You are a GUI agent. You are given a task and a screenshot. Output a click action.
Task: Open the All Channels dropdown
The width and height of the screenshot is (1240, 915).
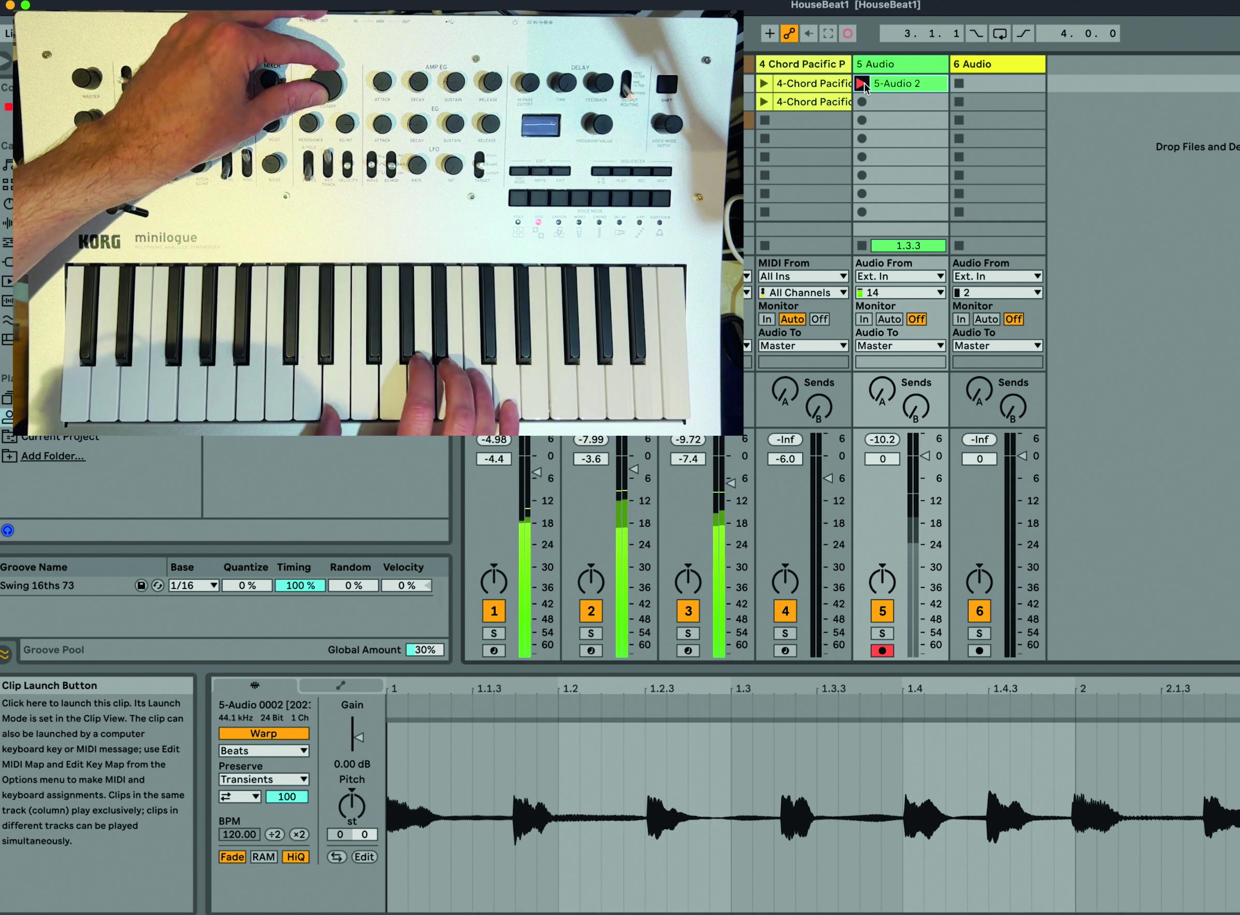(x=803, y=292)
